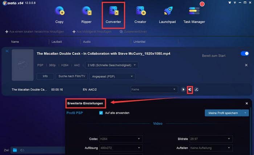
Task: Click the 00:00:16 duration value
Action: click(57, 90)
